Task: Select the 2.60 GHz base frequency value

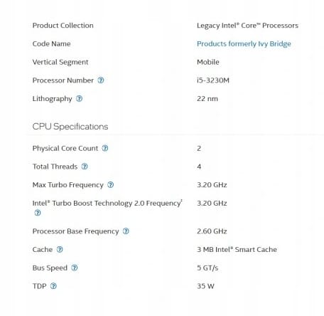Action: [x=212, y=231]
